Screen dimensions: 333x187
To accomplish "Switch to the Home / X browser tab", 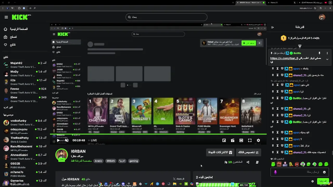I will (282, 2).
